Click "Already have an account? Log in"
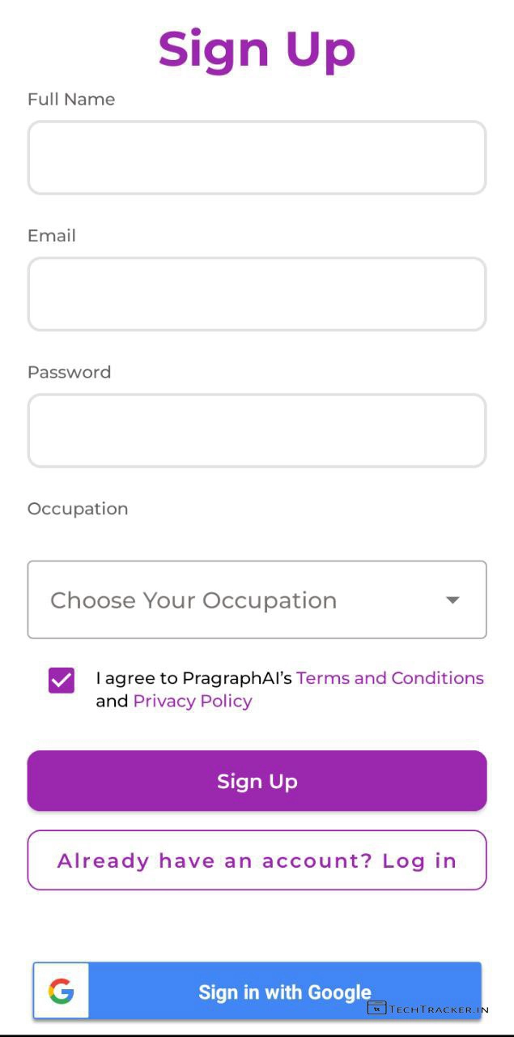Viewport: 514px width, 1037px height. point(257,860)
